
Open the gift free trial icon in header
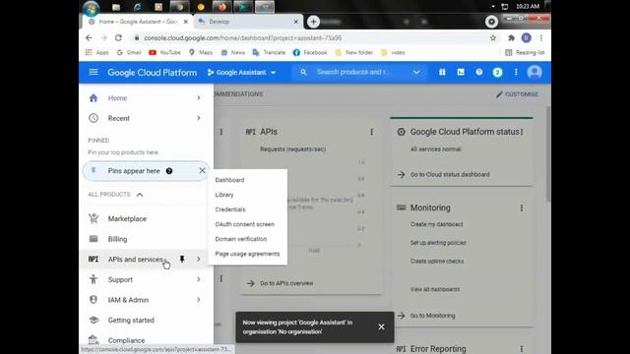(x=442, y=72)
